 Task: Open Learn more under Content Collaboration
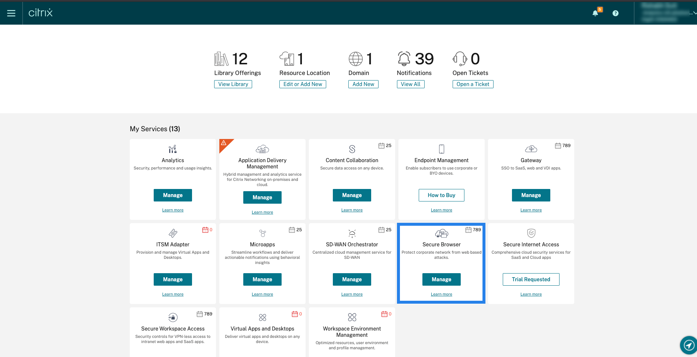[x=352, y=210]
